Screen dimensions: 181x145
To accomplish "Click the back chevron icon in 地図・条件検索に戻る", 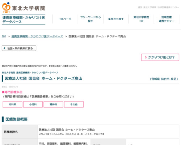I will (4, 48).
